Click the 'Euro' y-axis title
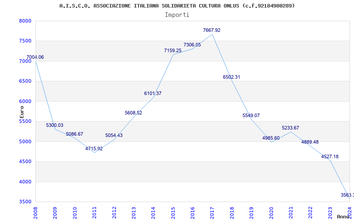This screenshot has height=221, width=354. coord(22,112)
